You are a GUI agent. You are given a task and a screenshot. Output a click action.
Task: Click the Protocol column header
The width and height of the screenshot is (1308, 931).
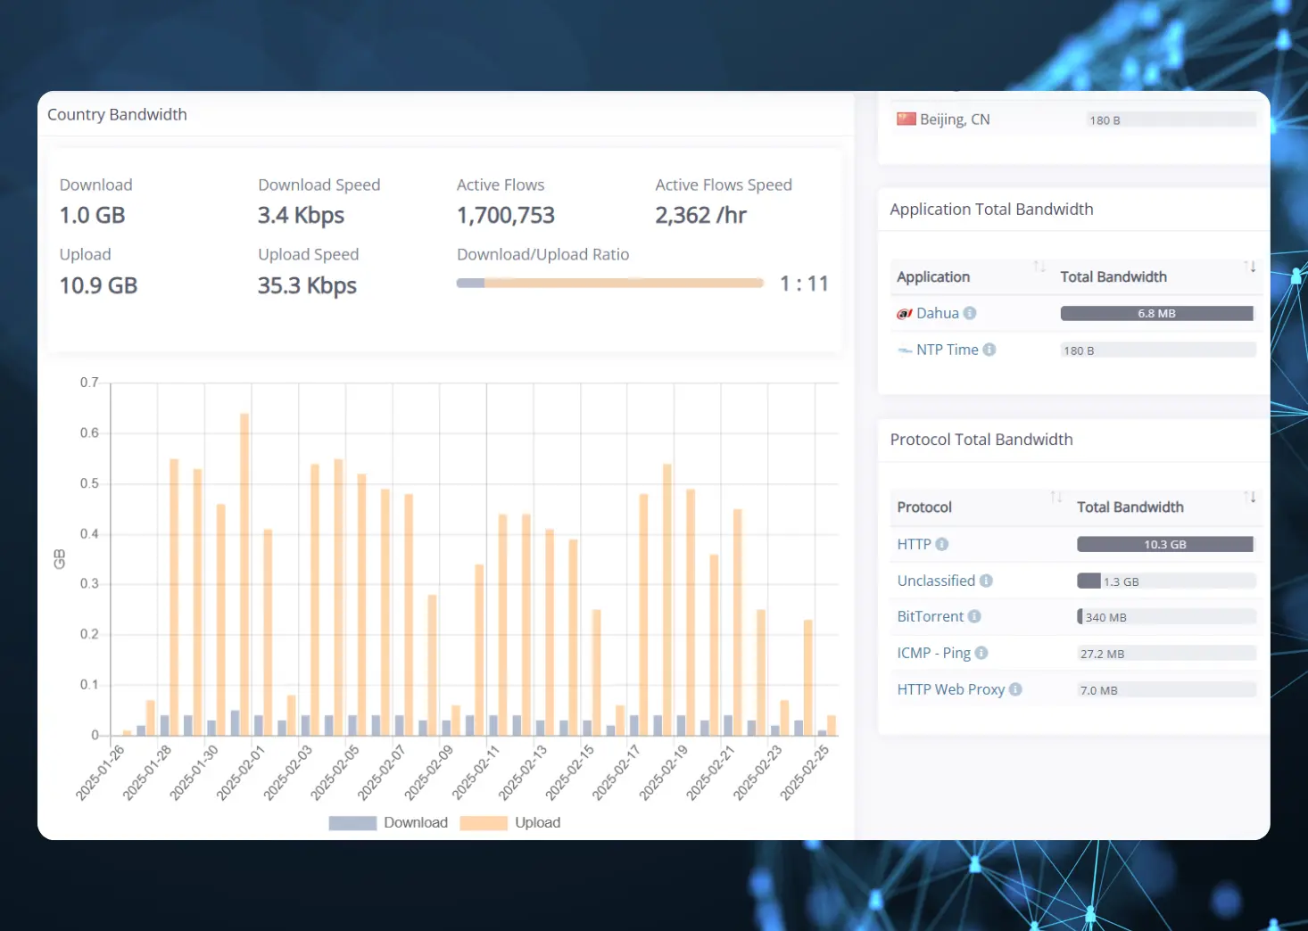924,507
